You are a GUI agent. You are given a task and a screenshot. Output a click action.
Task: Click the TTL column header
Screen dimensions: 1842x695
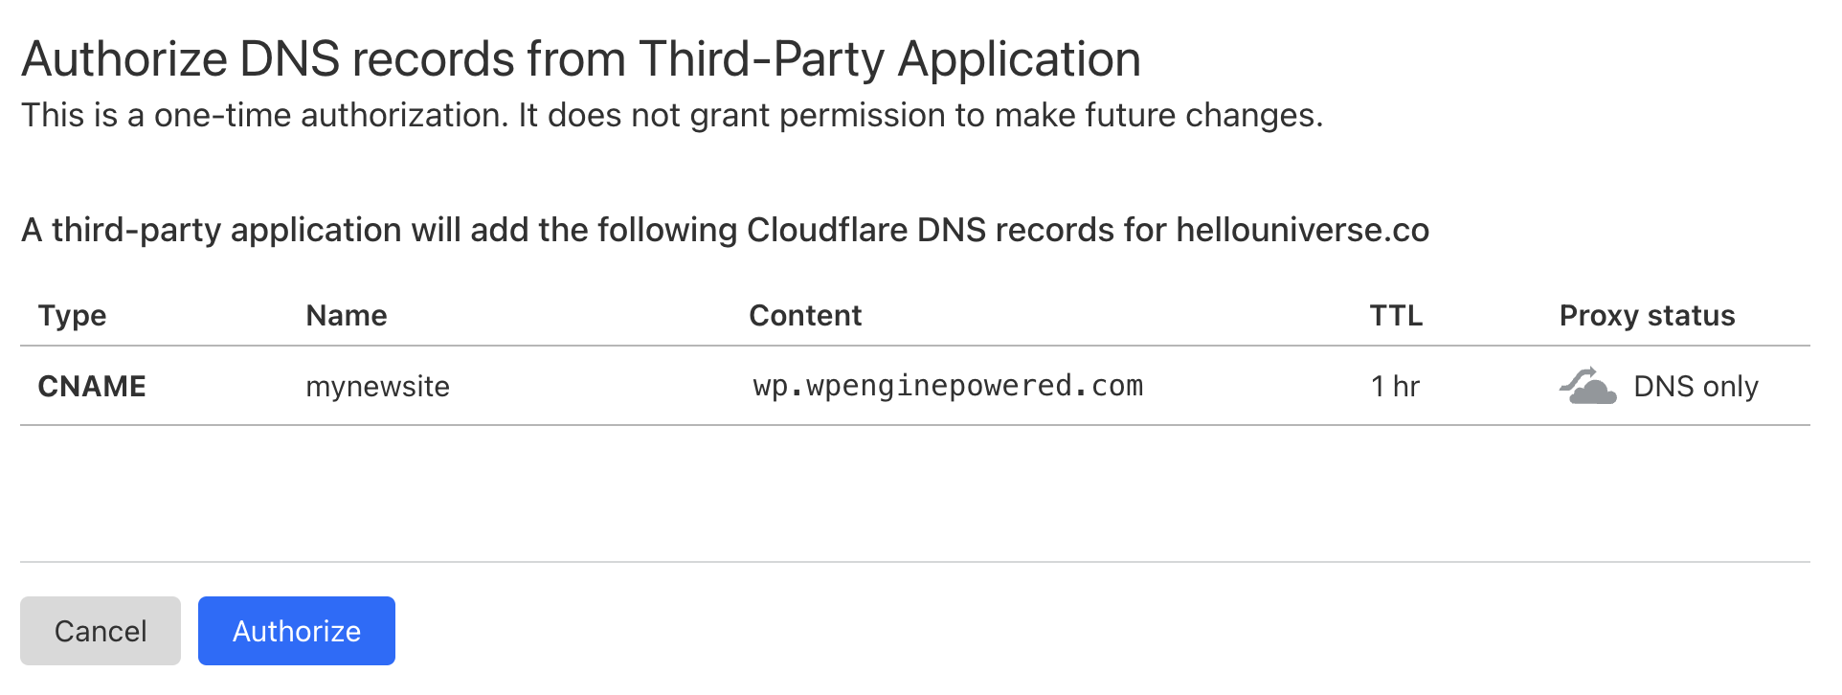click(1395, 315)
